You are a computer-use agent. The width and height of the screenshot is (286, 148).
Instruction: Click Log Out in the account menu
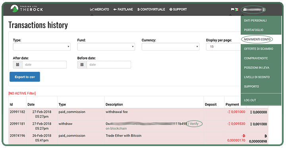coord(250,100)
